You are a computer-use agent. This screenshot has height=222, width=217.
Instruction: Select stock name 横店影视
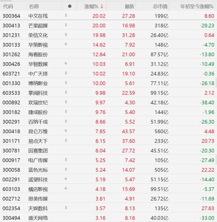coord(38,189)
